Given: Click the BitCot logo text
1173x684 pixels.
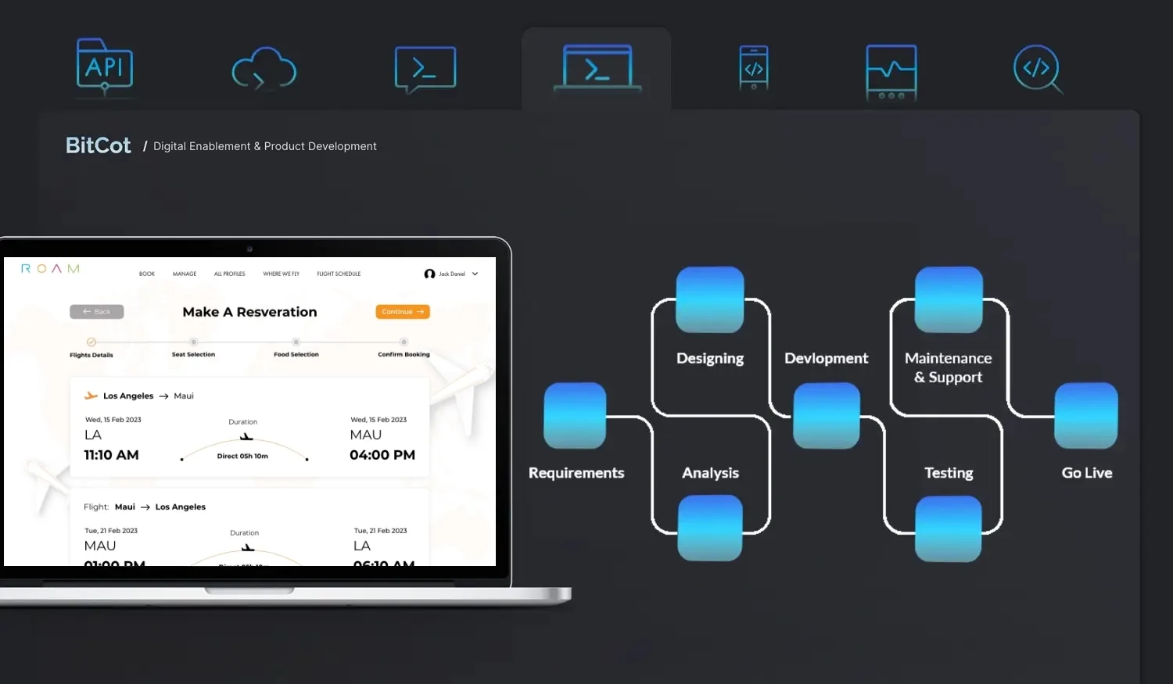Looking at the screenshot, I should click(99, 145).
